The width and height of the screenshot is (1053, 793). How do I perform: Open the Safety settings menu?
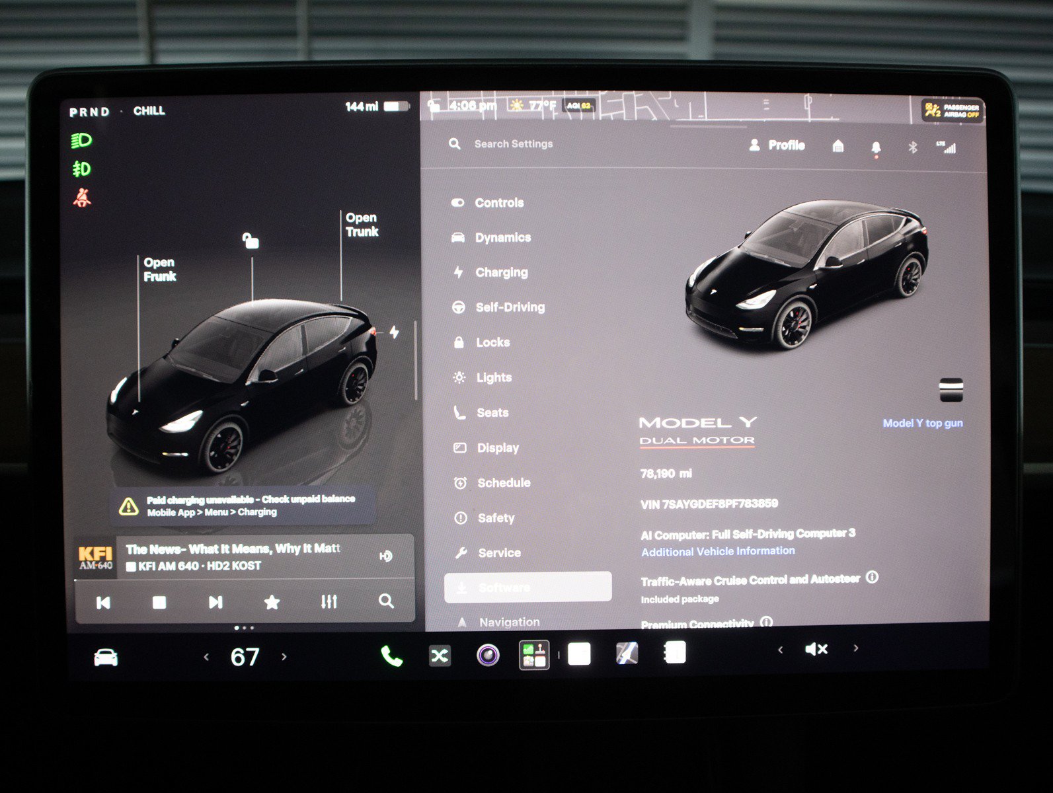coord(485,518)
